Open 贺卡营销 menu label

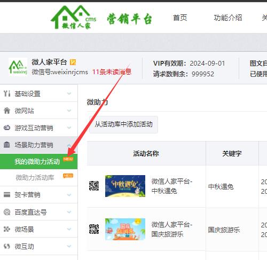pyautogui.click(x=27, y=195)
